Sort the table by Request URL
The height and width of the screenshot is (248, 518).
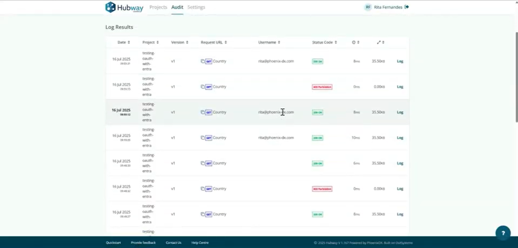pos(213,42)
